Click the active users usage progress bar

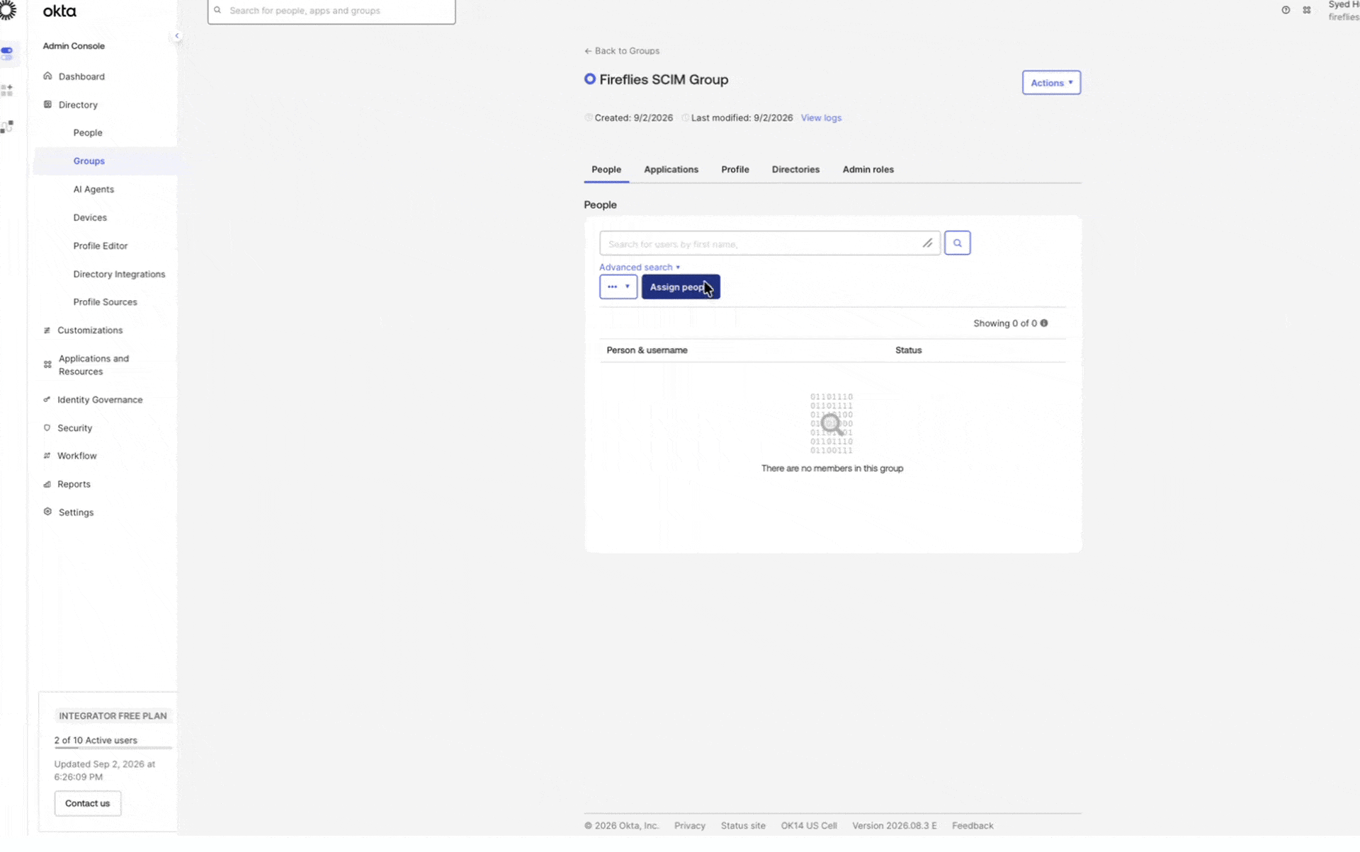[113, 748]
